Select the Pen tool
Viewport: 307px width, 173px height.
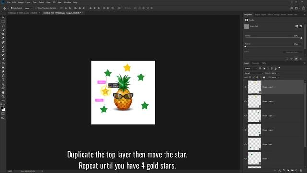[x=3, y=75]
